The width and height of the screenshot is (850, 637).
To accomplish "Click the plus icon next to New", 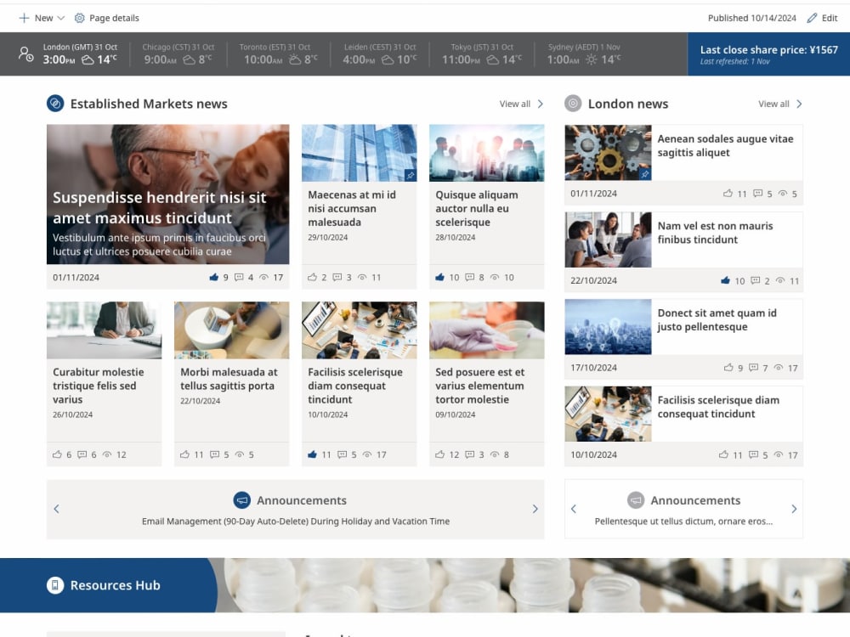I will tap(24, 18).
